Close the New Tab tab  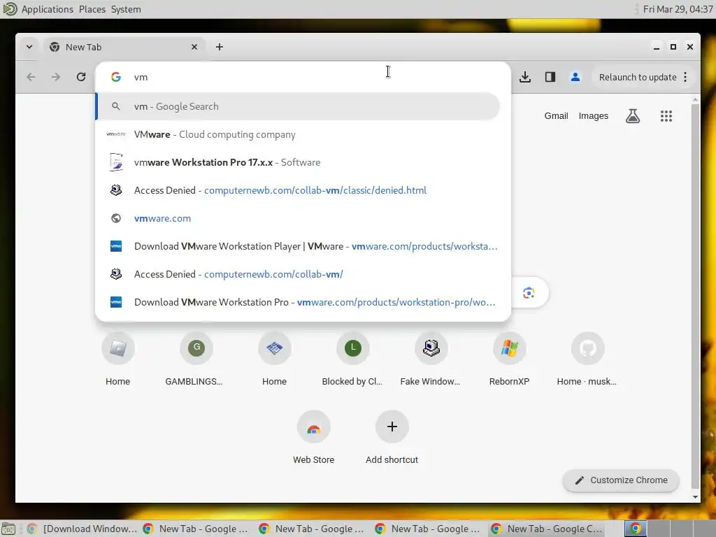click(194, 47)
